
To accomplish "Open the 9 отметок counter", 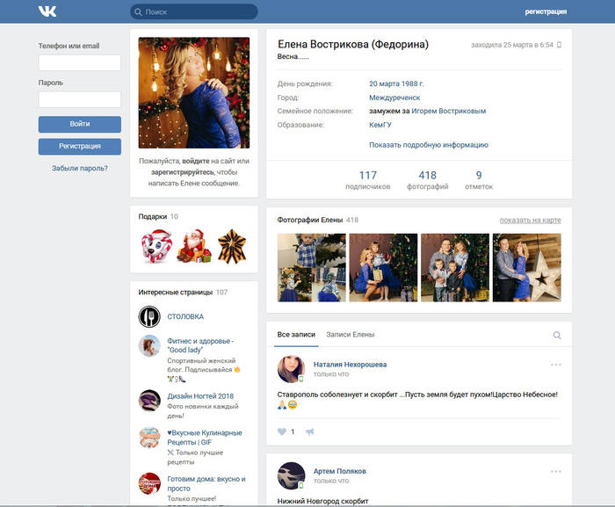I will coord(479,180).
